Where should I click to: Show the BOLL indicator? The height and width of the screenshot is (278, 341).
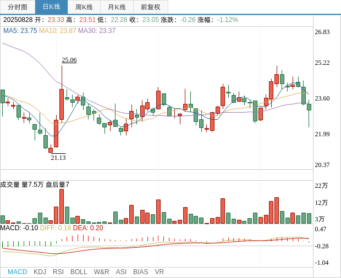(79, 272)
